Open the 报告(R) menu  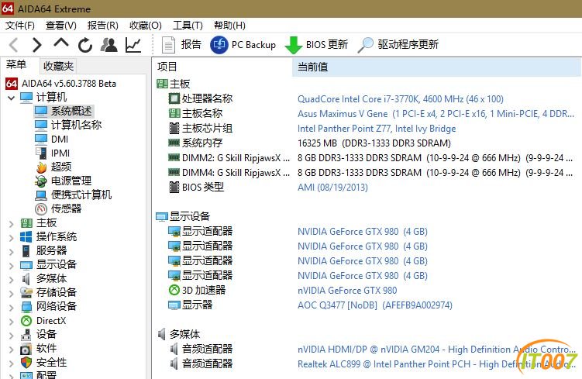coord(103,26)
